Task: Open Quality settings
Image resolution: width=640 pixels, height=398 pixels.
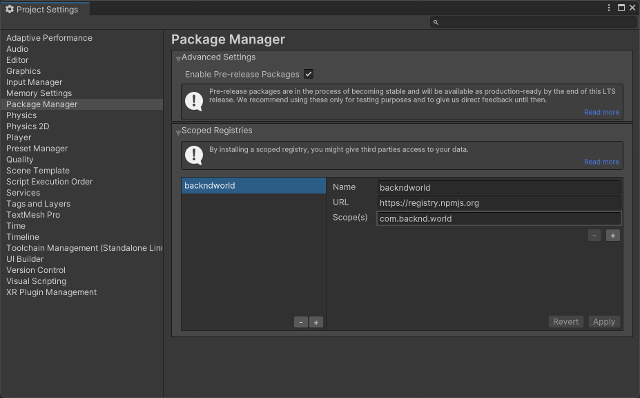Action: click(81, 160)
